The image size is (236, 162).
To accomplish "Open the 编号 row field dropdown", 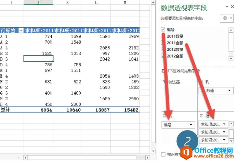I will tap(191, 125).
